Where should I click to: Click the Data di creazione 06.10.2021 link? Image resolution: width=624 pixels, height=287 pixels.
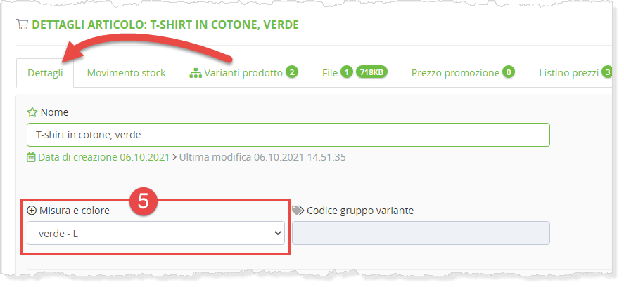pos(103,157)
